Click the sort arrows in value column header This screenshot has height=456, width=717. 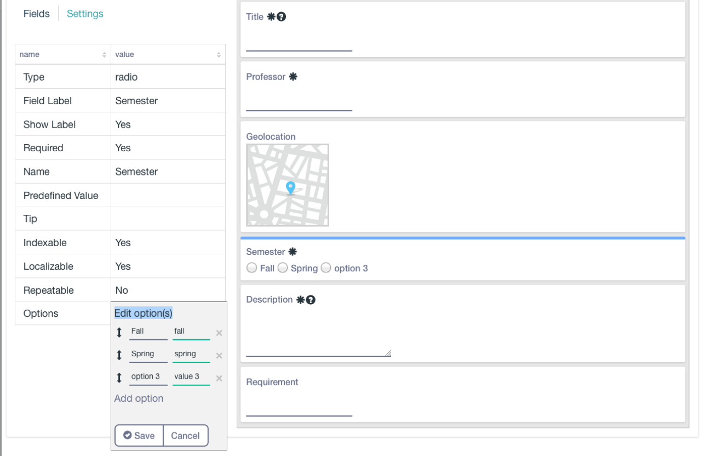219,55
